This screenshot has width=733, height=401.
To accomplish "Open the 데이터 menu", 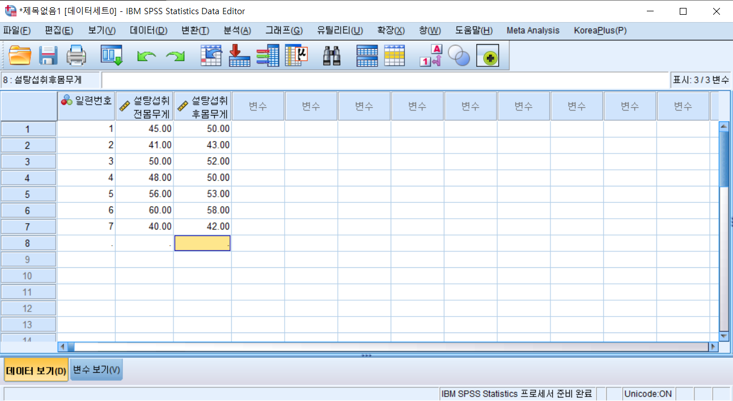I will coord(149,31).
